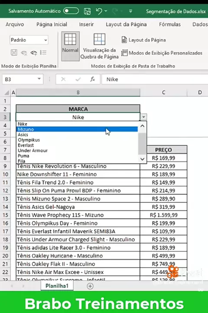Click the insert function fx icon

93,79
